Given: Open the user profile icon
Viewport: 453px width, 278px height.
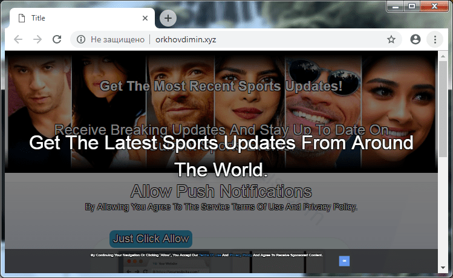Looking at the screenshot, I should pyautogui.click(x=415, y=39).
